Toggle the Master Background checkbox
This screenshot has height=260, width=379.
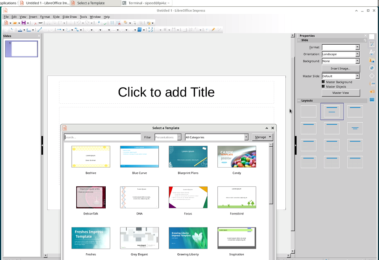[323, 82]
